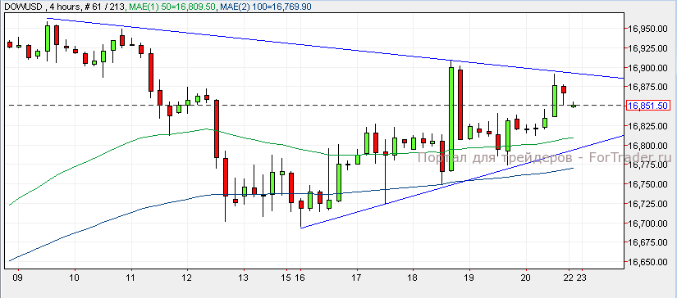Image resolution: width=677 pixels, height=298 pixels.
Task: Click the 16,900.00 price axis label
Action: click(647, 68)
